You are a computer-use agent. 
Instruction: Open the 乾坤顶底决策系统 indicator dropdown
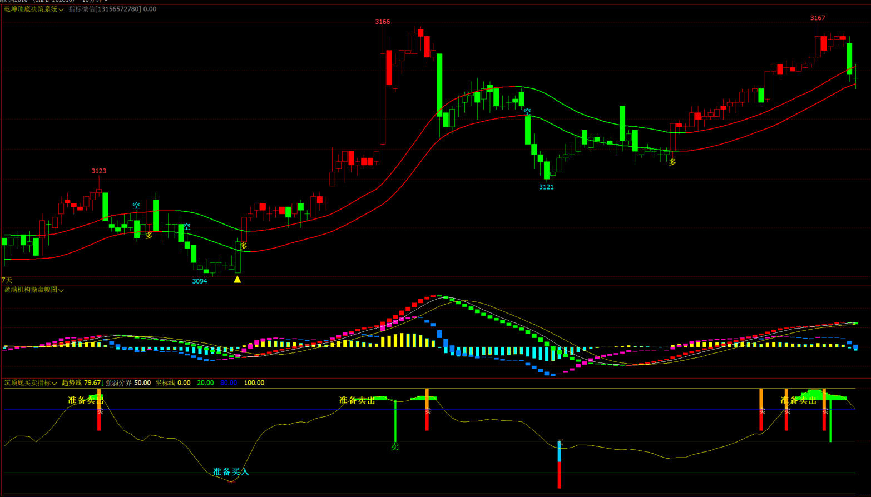33,9
